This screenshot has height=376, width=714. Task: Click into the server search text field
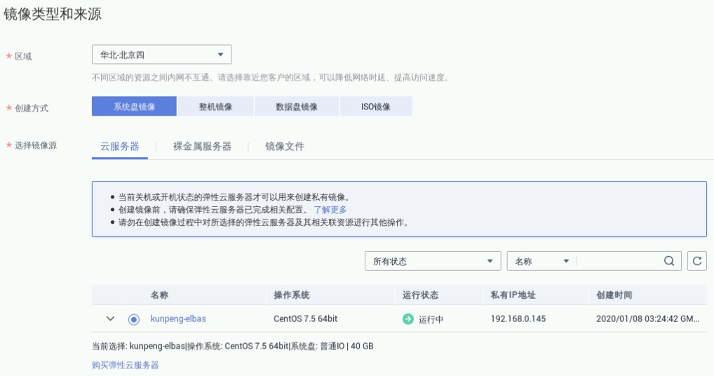pos(617,261)
